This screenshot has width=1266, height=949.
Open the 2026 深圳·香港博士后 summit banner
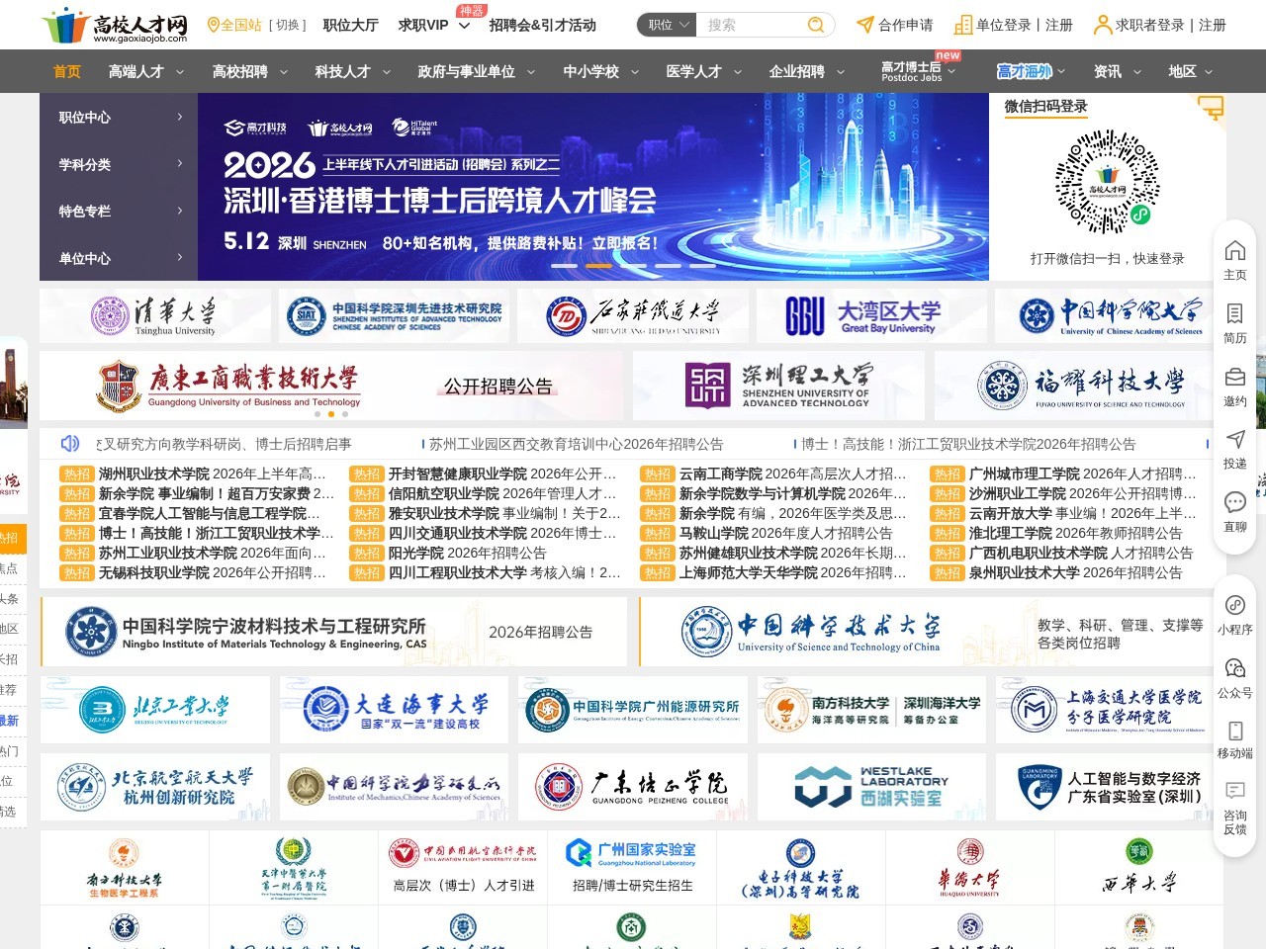593,187
